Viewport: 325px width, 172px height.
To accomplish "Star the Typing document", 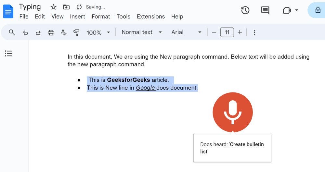I will coord(54,7).
